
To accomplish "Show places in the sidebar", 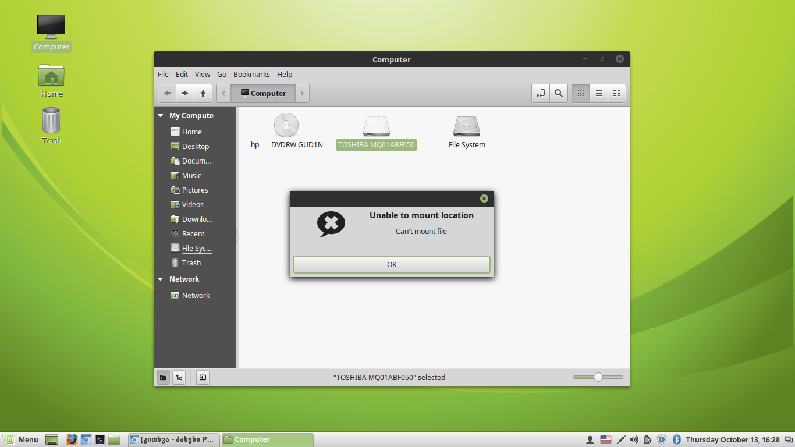I will [164, 377].
